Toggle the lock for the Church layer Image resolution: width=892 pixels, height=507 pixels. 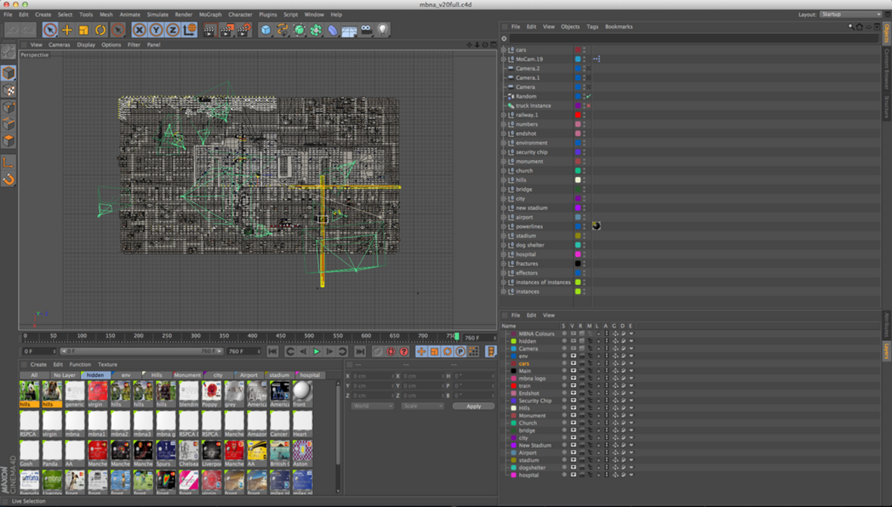coord(598,423)
